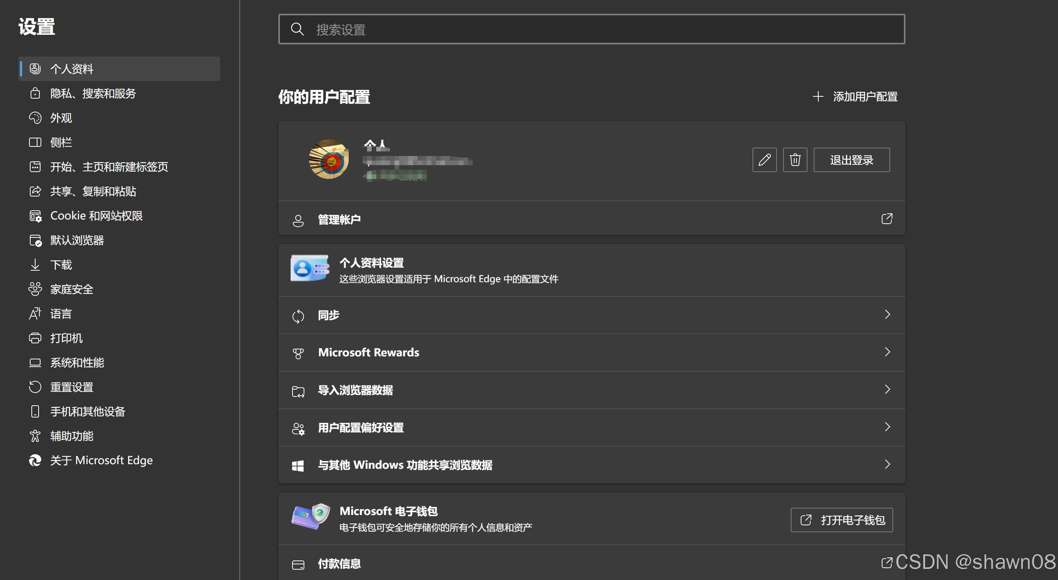
Task: Expand the 导入浏览器数据 row chevron
Action: click(887, 389)
